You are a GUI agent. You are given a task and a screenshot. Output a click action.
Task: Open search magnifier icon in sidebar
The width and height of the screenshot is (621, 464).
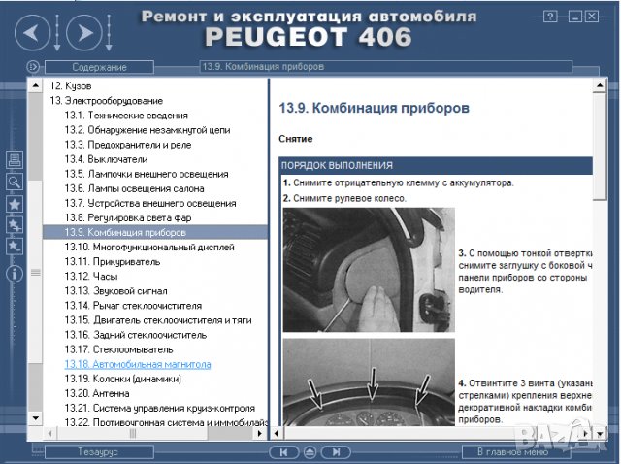[15, 182]
